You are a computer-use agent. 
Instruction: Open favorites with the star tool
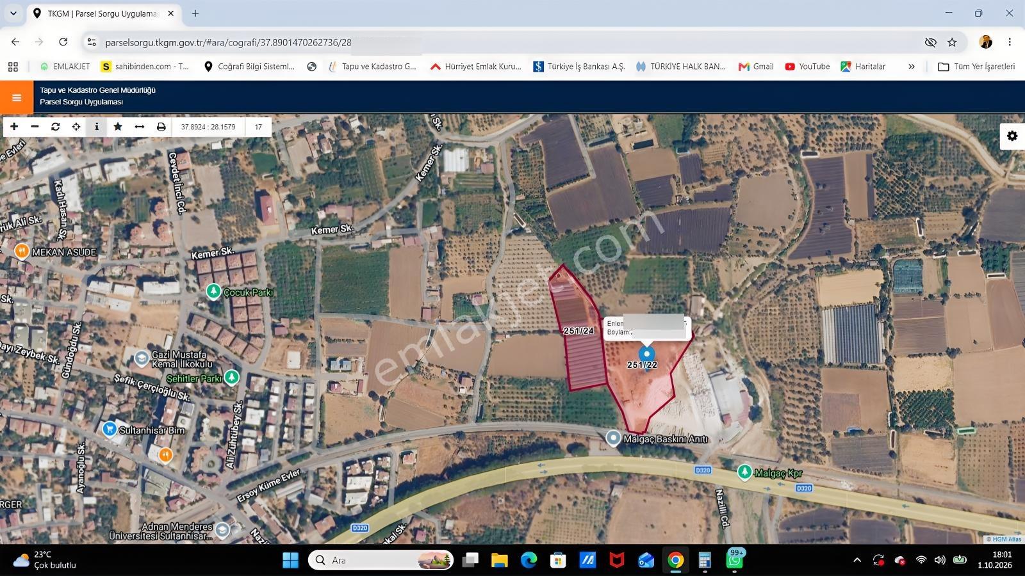click(x=118, y=127)
